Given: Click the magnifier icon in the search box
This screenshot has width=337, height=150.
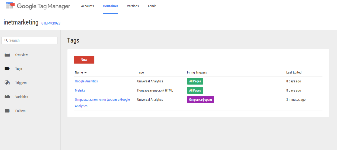Looking at the screenshot, I should click(6, 40).
